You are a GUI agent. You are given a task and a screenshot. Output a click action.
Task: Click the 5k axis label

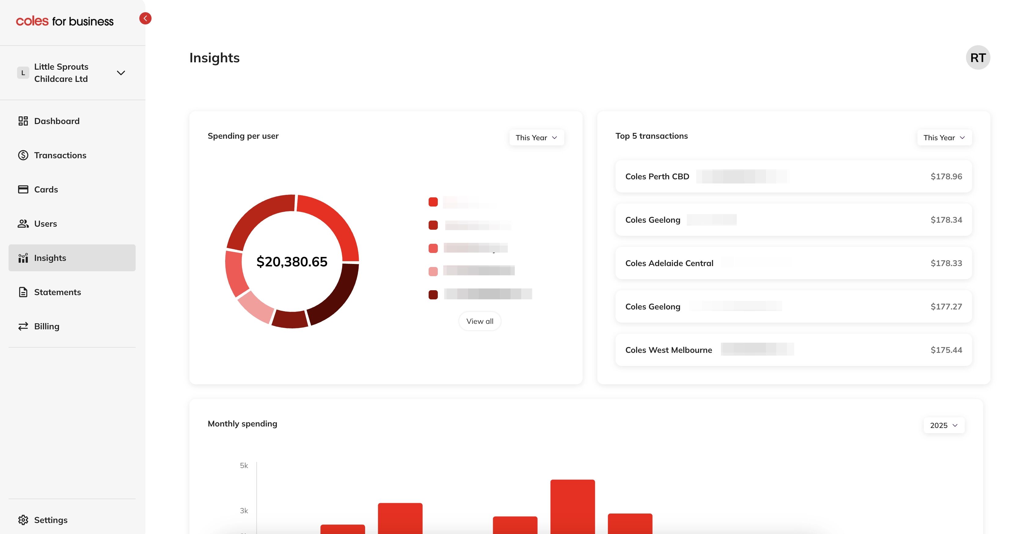point(244,465)
